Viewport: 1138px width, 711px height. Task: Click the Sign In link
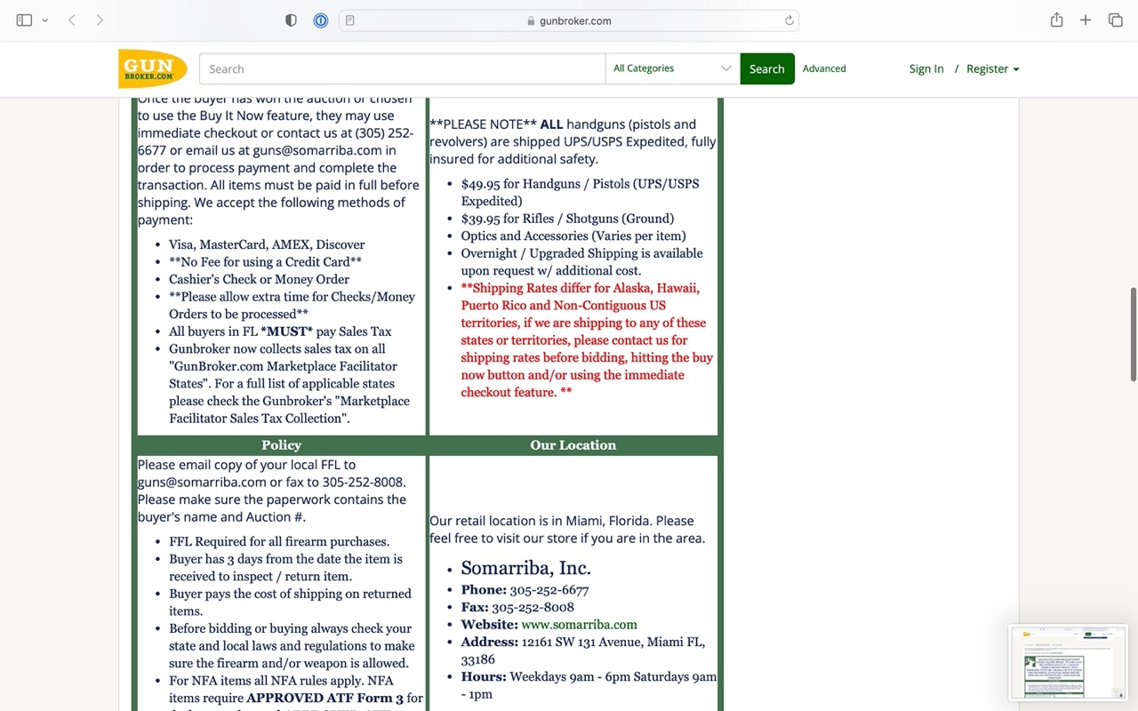[926, 68]
